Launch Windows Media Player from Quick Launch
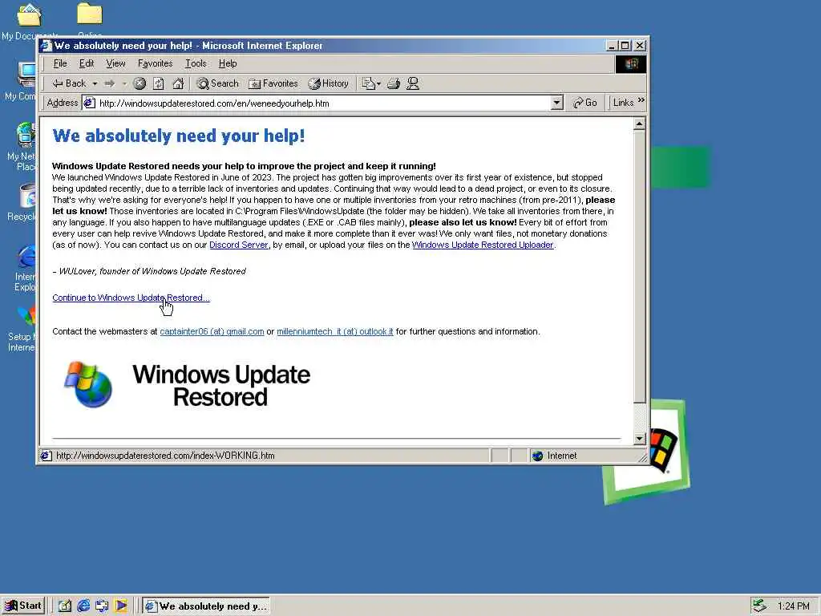 pos(121,606)
